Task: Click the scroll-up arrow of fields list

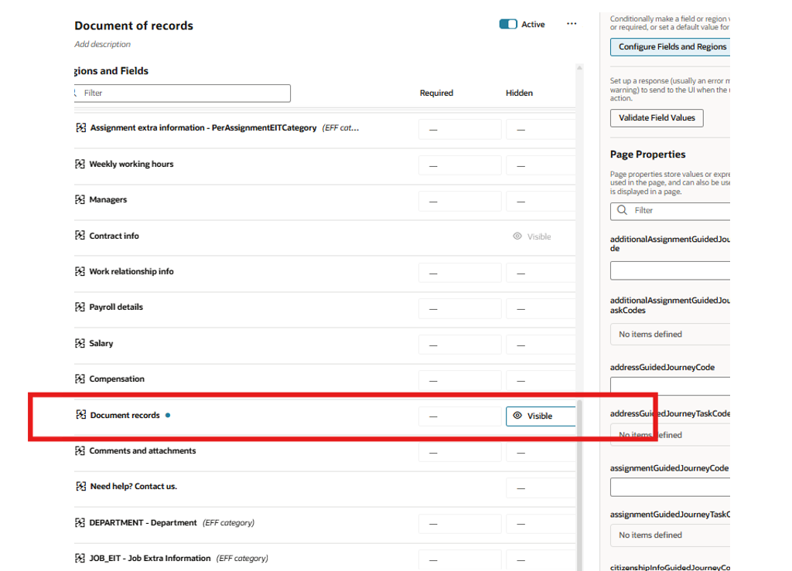Action: 579,67
